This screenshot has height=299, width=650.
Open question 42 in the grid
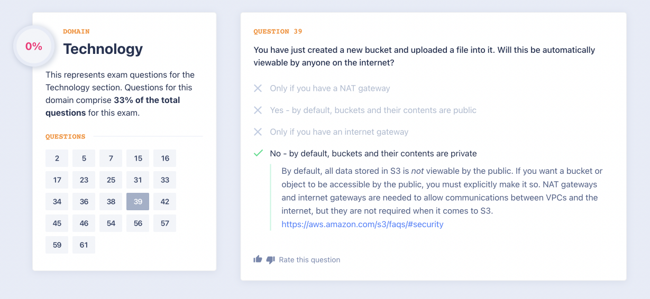click(165, 202)
